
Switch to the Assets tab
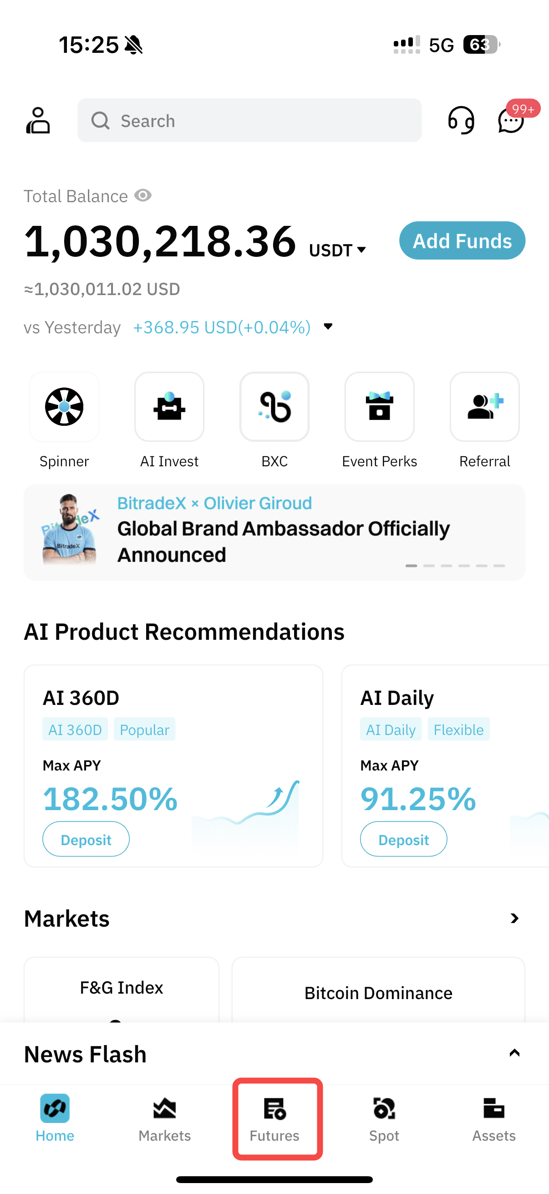494,1119
